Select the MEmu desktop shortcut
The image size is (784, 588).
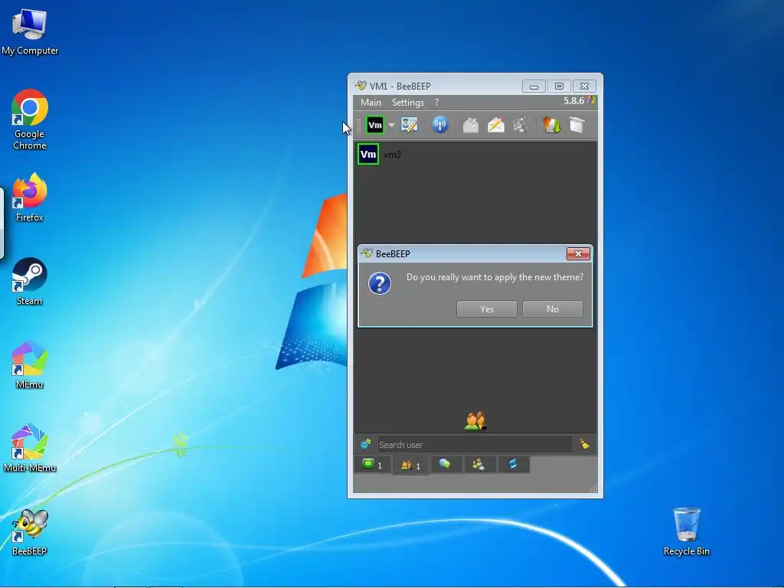click(30, 365)
